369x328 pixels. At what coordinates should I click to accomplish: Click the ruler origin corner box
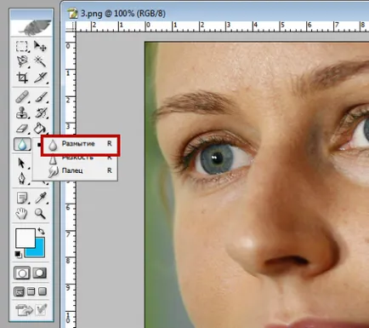click(71, 26)
